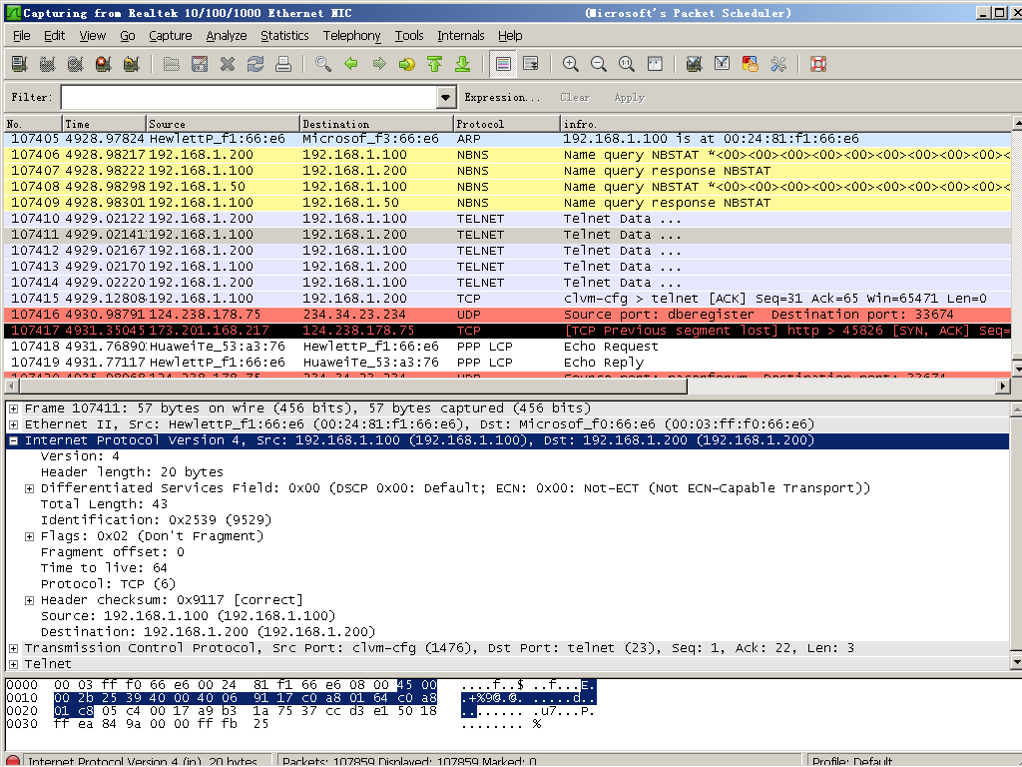This screenshot has width=1022, height=767.
Task: Open the Telephony menu
Action: [x=352, y=36]
